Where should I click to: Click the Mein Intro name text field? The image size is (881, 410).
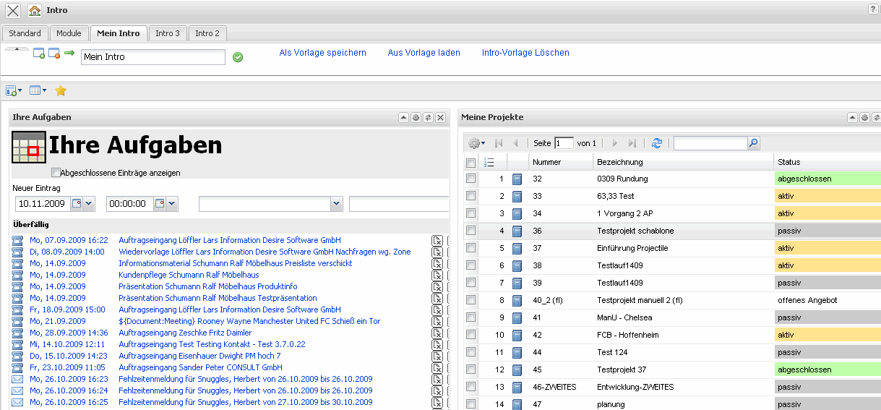point(152,57)
